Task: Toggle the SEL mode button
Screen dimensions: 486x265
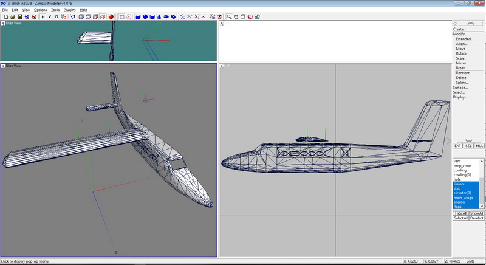Action: 468,146
